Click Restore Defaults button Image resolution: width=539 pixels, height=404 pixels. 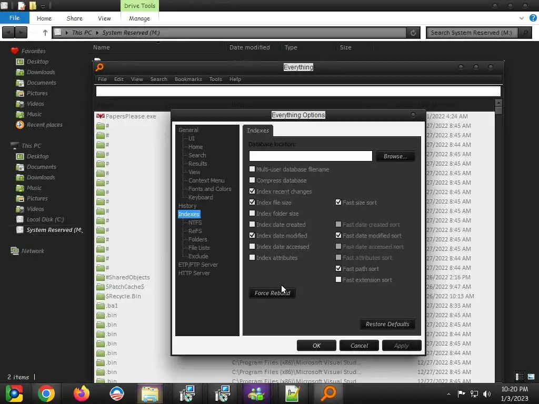coord(387,324)
